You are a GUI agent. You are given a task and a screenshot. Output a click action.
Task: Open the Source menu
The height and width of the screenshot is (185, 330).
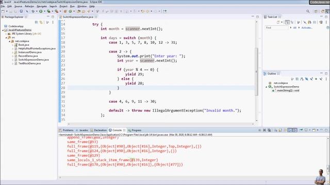point(18,6)
